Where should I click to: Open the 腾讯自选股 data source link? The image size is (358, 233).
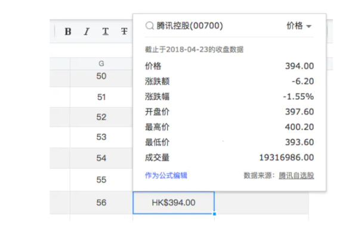click(x=297, y=176)
